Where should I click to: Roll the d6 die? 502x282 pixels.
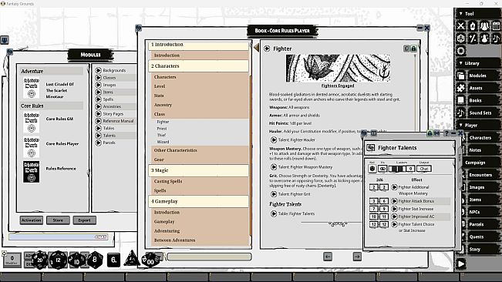[113, 260]
